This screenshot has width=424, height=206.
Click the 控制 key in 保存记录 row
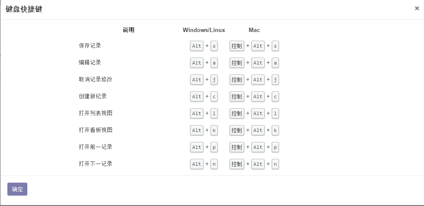tap(237, 46)
